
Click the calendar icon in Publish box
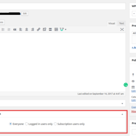point(133,87)
